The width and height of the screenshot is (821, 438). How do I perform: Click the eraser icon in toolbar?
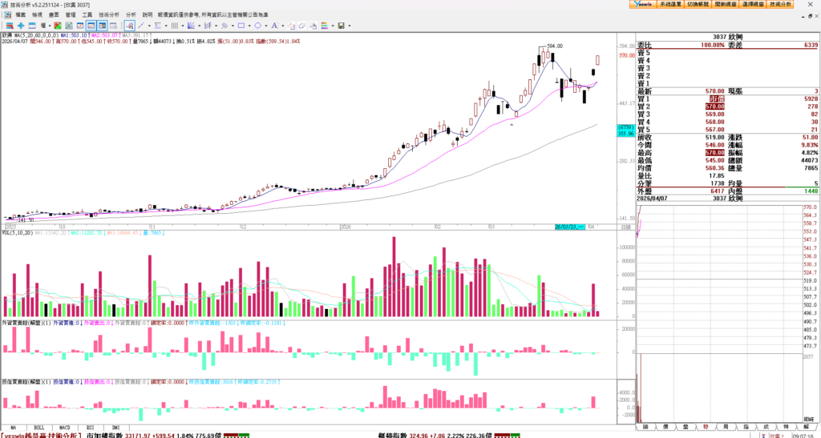pos(302,26)
